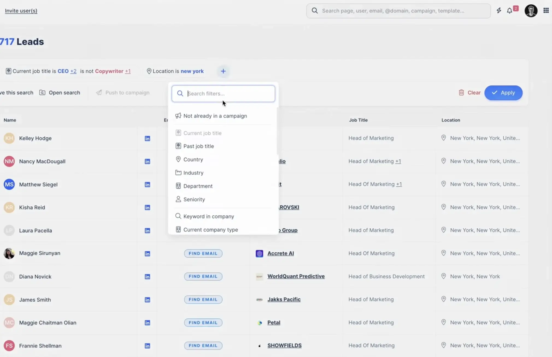Click the user profile avatar
The height and width of the screenshot is (357, 552).
[x=531, y=11]
